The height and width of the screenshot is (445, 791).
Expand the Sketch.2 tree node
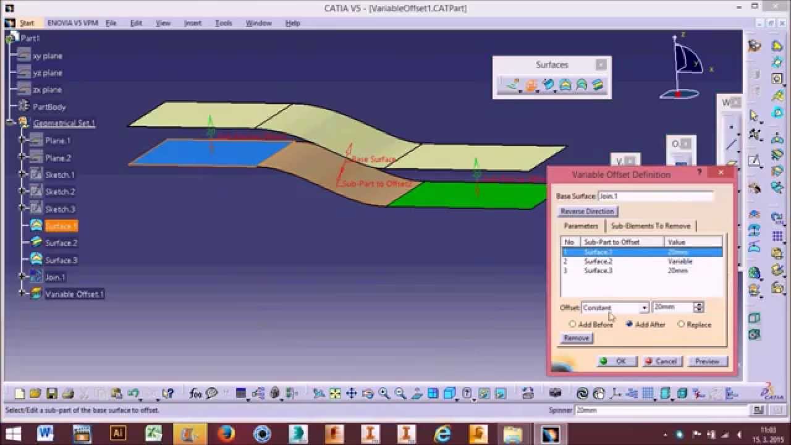(x=23, y=192)
